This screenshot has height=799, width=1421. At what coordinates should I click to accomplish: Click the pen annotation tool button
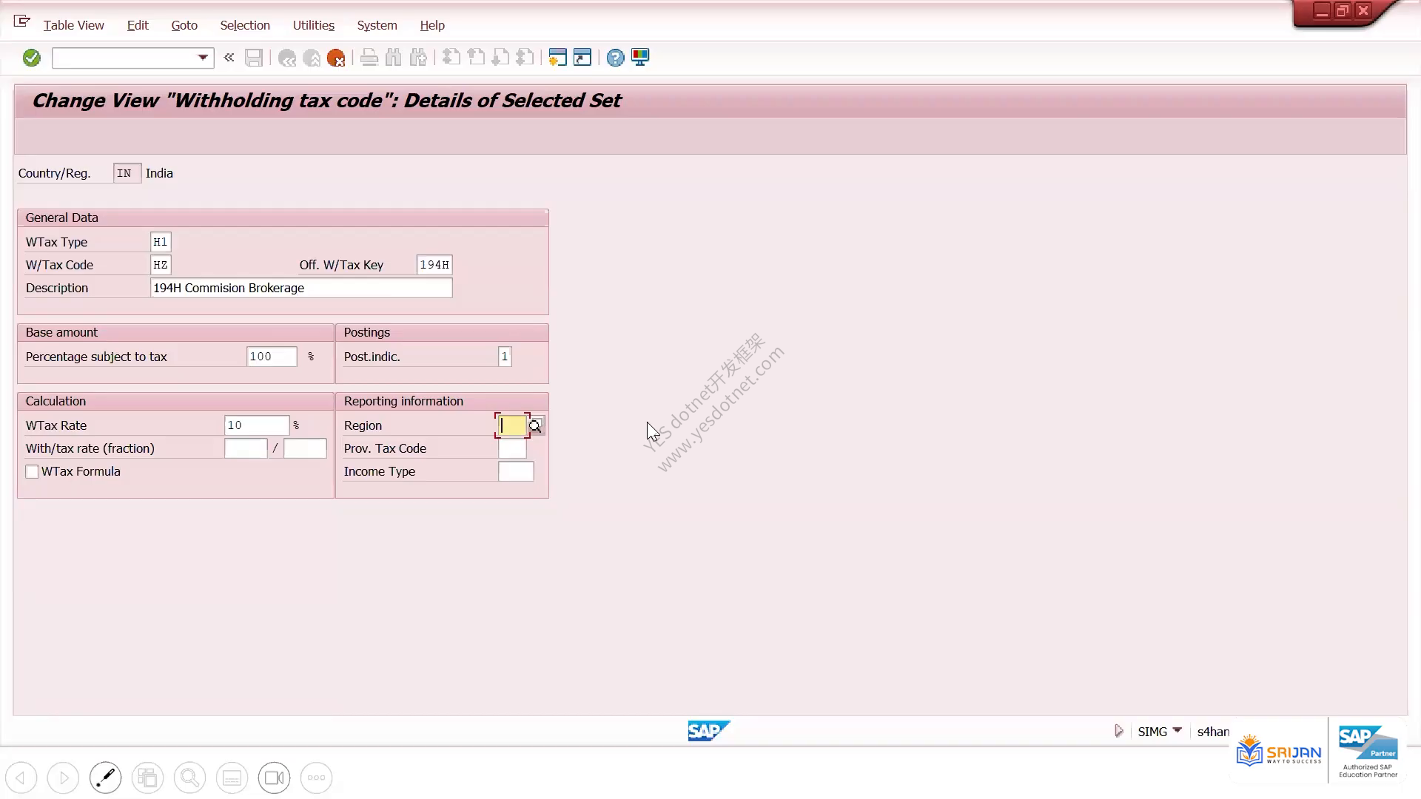[x=105, y=778]
